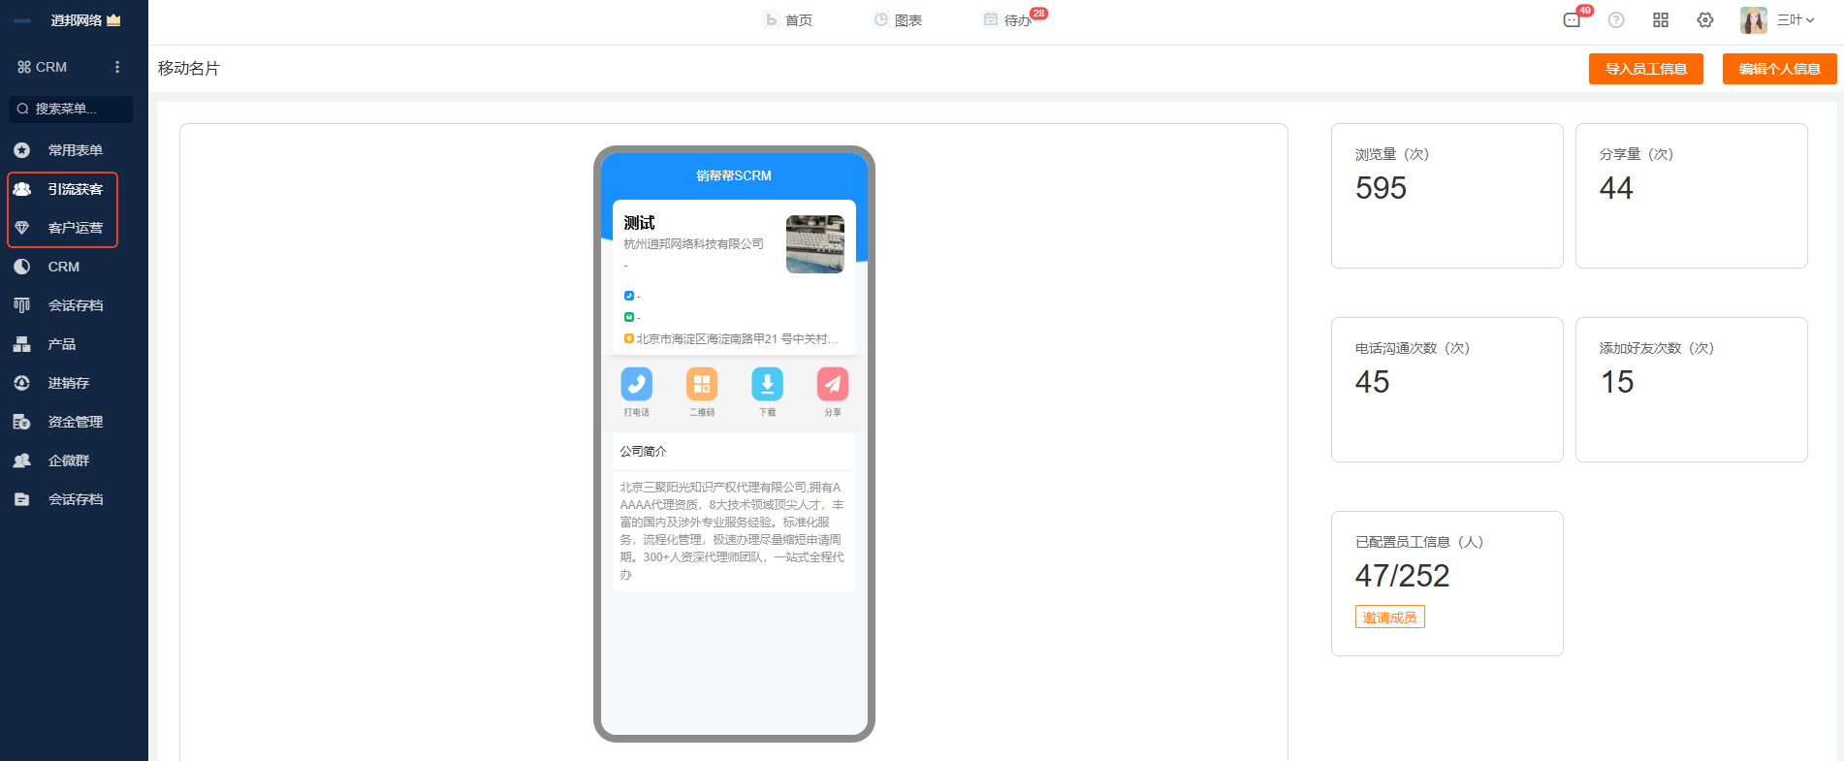Open the CRM module three-dot menu
Screen dimensions: 1844x761
pos(117,67)
